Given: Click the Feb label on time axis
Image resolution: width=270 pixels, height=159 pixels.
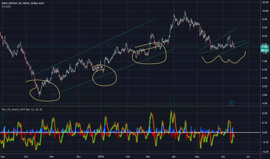Looking at the screenshot, I should [x=127, y=157].
